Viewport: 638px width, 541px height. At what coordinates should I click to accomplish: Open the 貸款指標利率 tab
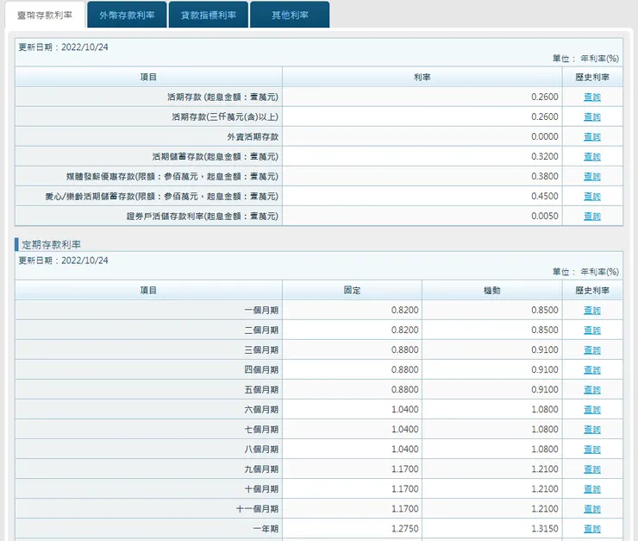pyautogui.click(x=209, y=15)
